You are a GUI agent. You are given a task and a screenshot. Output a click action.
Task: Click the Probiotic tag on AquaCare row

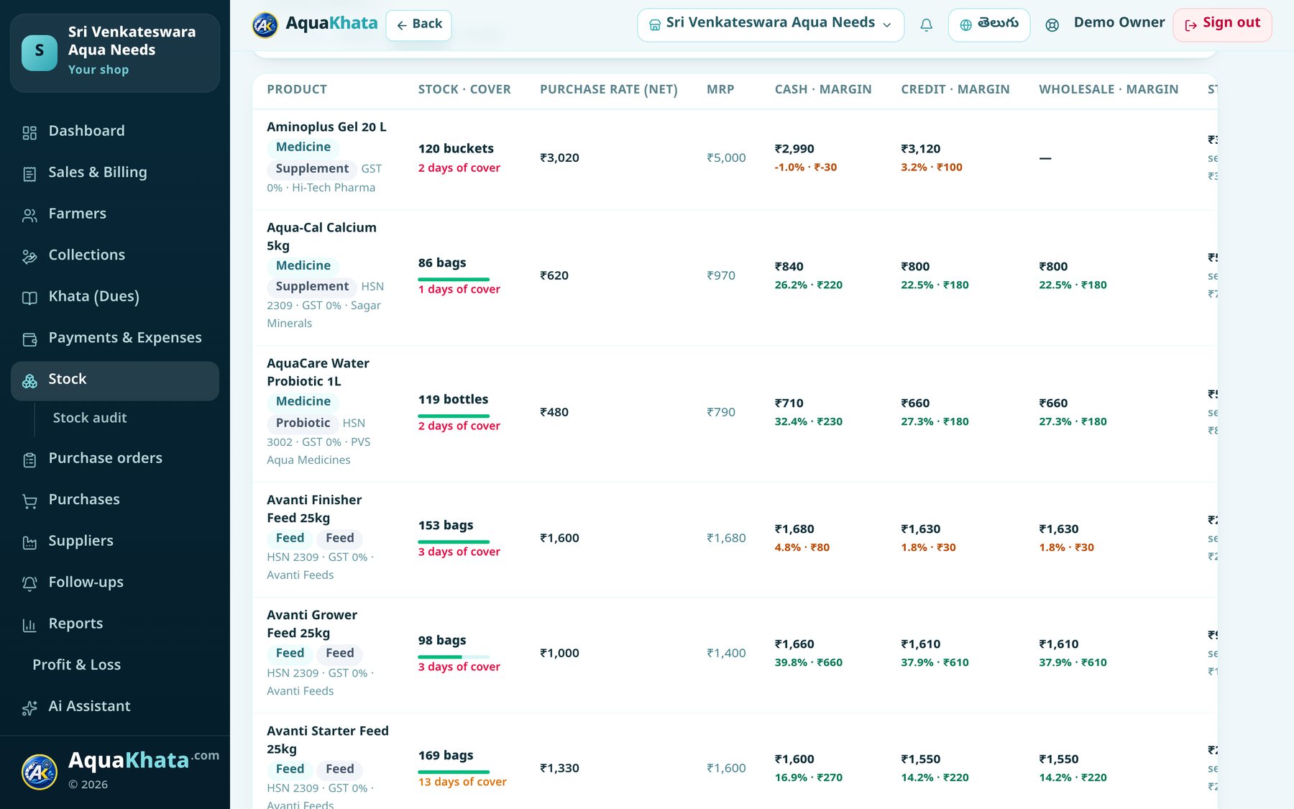point(303,423)
